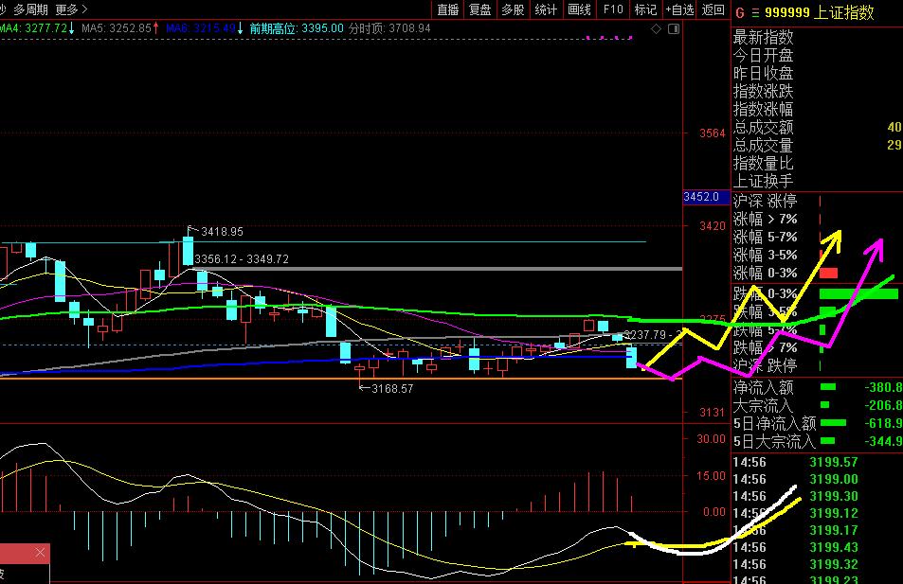
Task: Open the 多周期 period selector
Action: (x=30, y=9)
